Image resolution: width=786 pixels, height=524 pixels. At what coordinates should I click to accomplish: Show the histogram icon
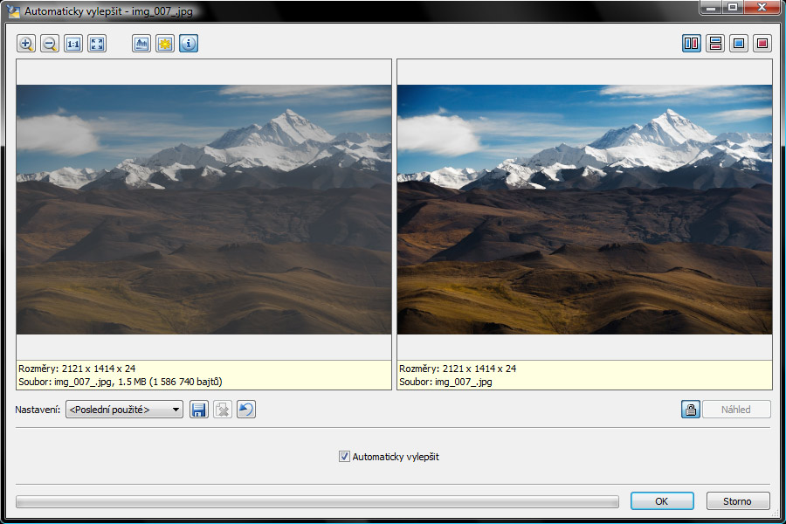141,44
